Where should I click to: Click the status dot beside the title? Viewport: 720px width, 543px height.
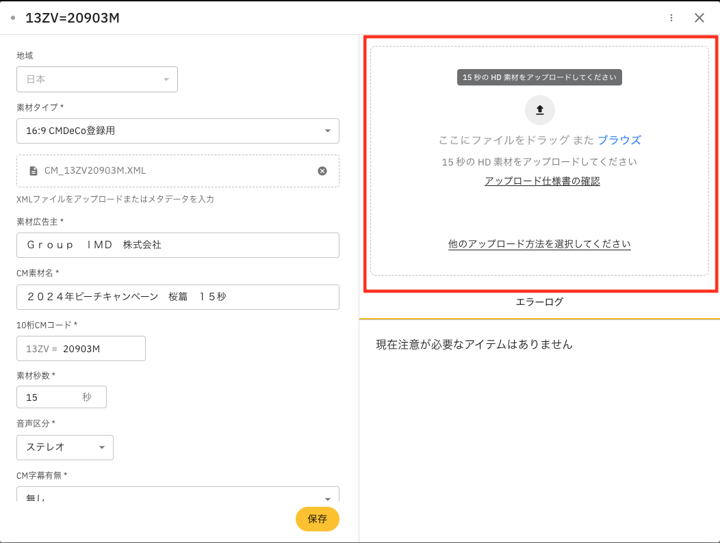tap(13, 18)
